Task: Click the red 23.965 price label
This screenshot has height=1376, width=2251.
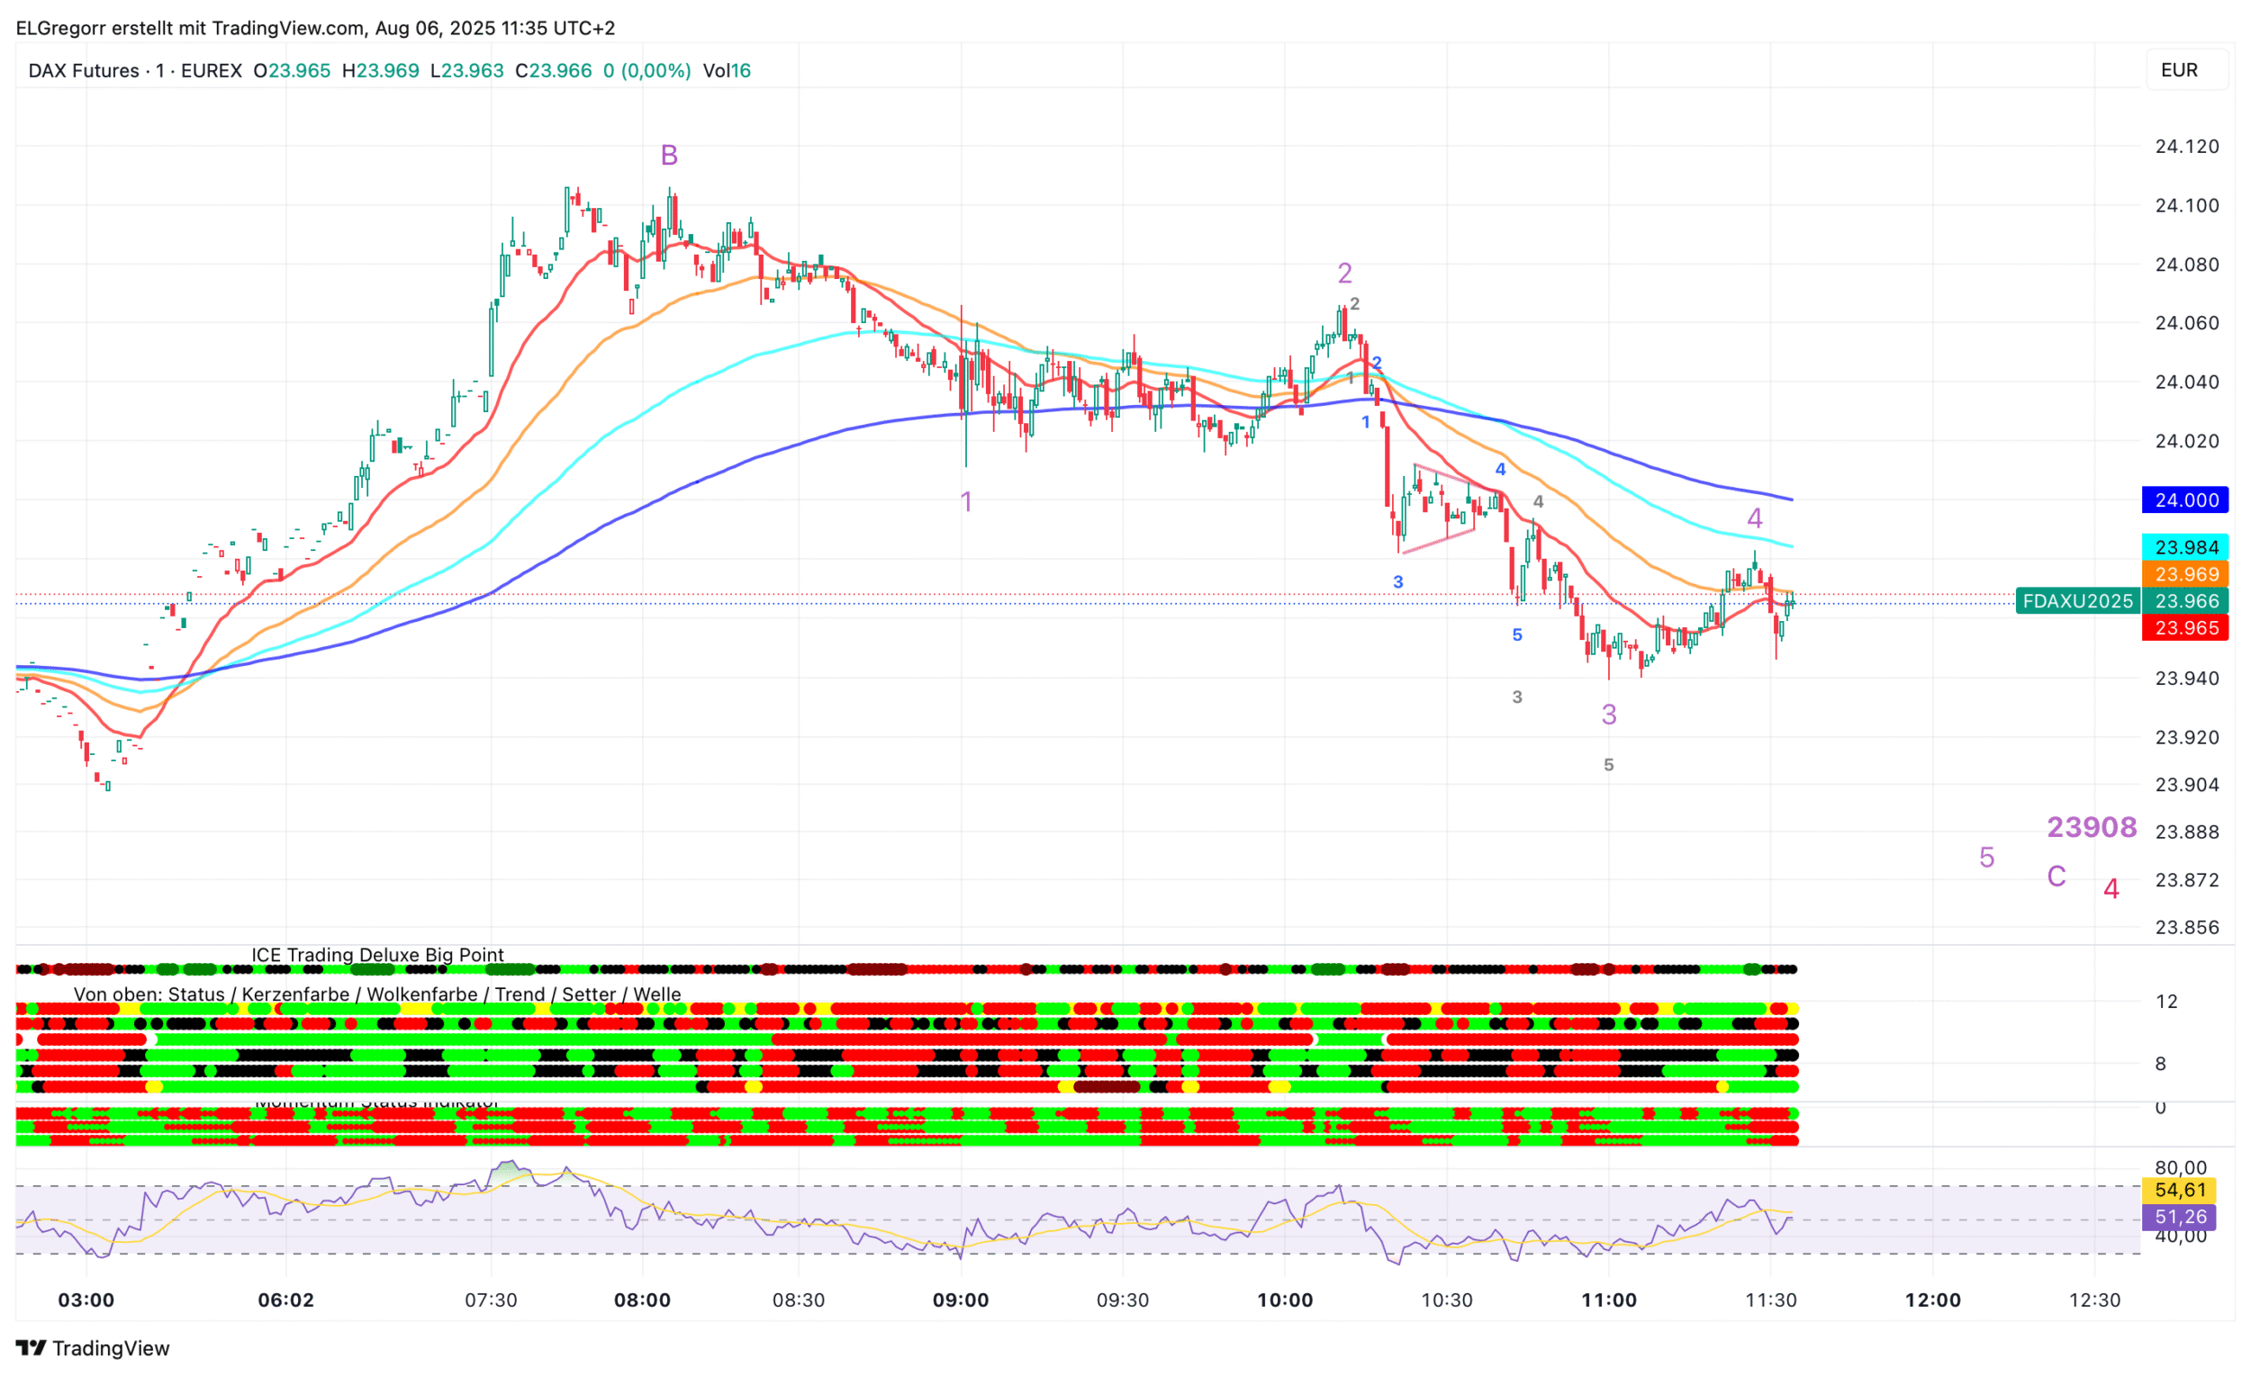Action: click(x=2185, y=628)
